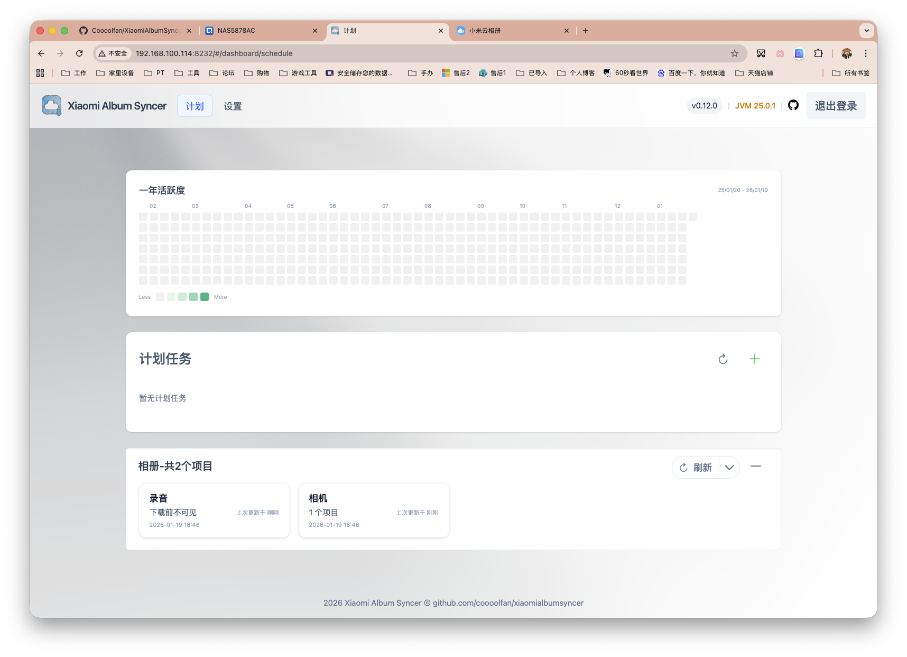This screenshot has height=657, width=907.
Task: Click the 退出登录 button
Action: click(x=836, y=106)
